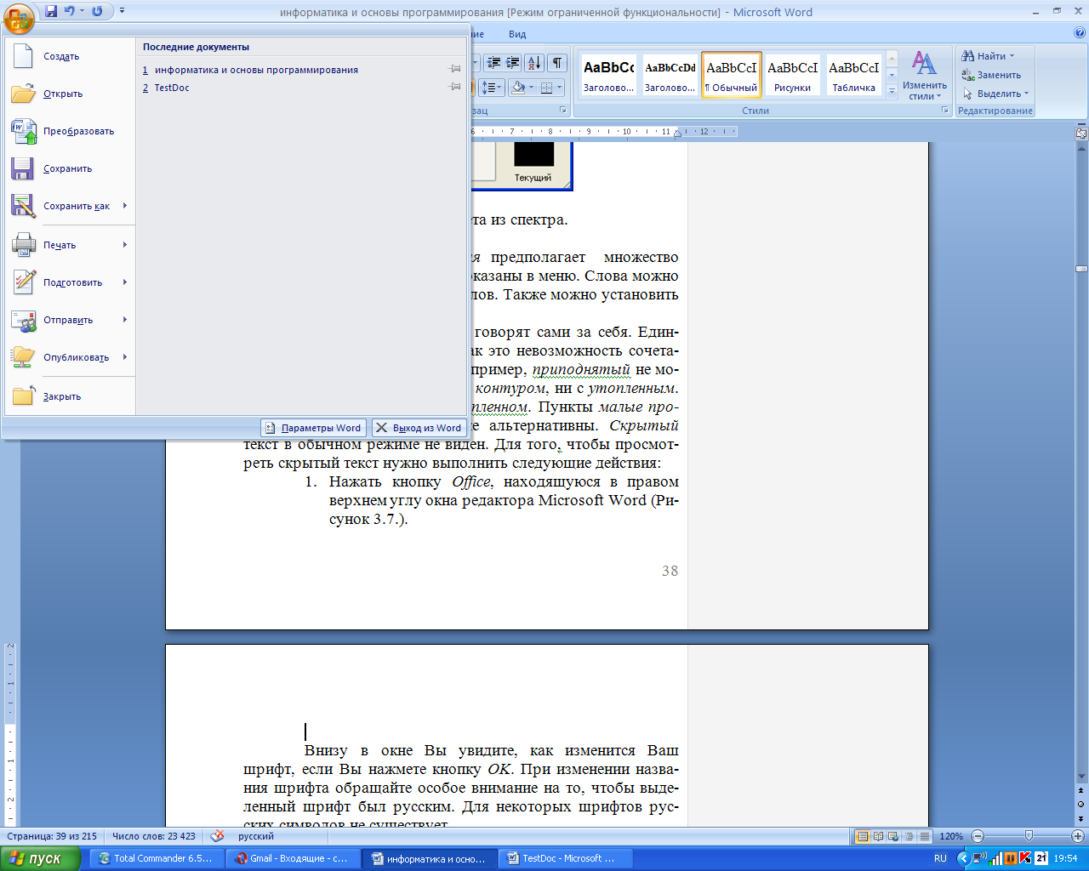The image size is (1089, 871).
Task: Choose Преобразовать in the Office menu
Action: point(70,131)
